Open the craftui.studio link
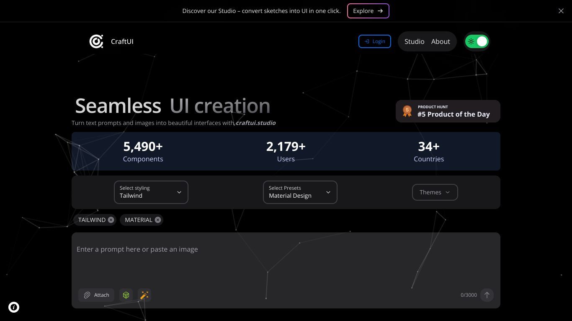The width and height of the screenshot is (572, 321). click(256, 123)
